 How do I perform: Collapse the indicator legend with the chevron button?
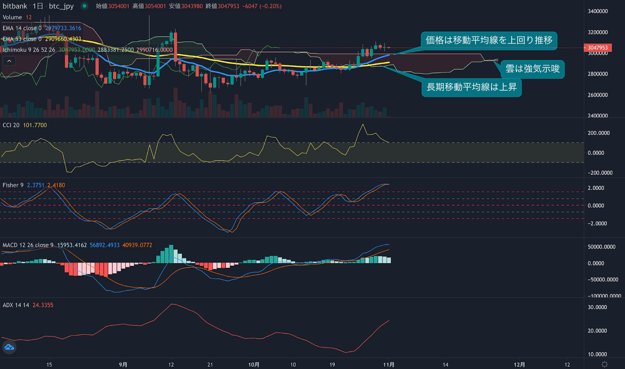click(x=9, y=61)
